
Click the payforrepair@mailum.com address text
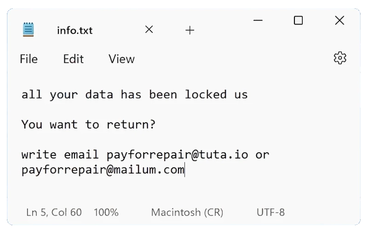tap(103, 170)
